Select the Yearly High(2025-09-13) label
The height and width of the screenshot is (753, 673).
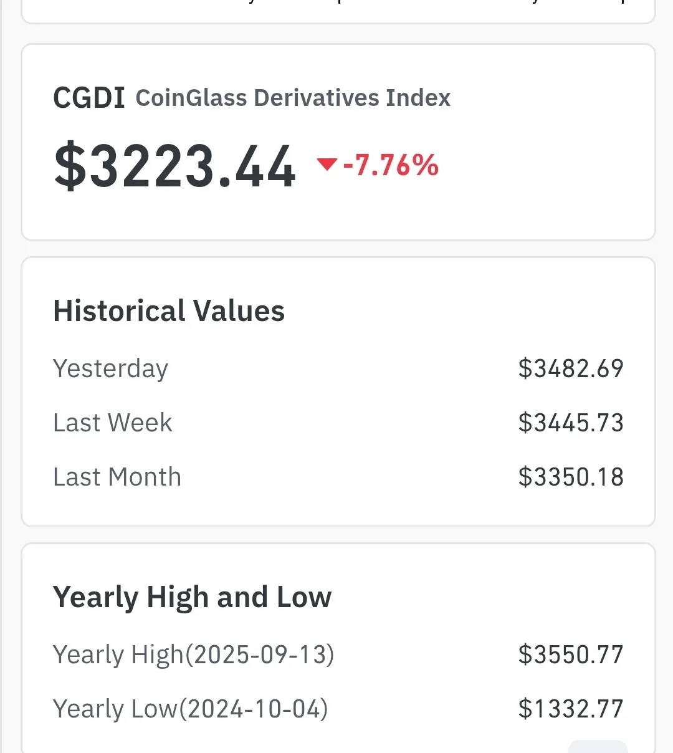[x=193, y=655]
